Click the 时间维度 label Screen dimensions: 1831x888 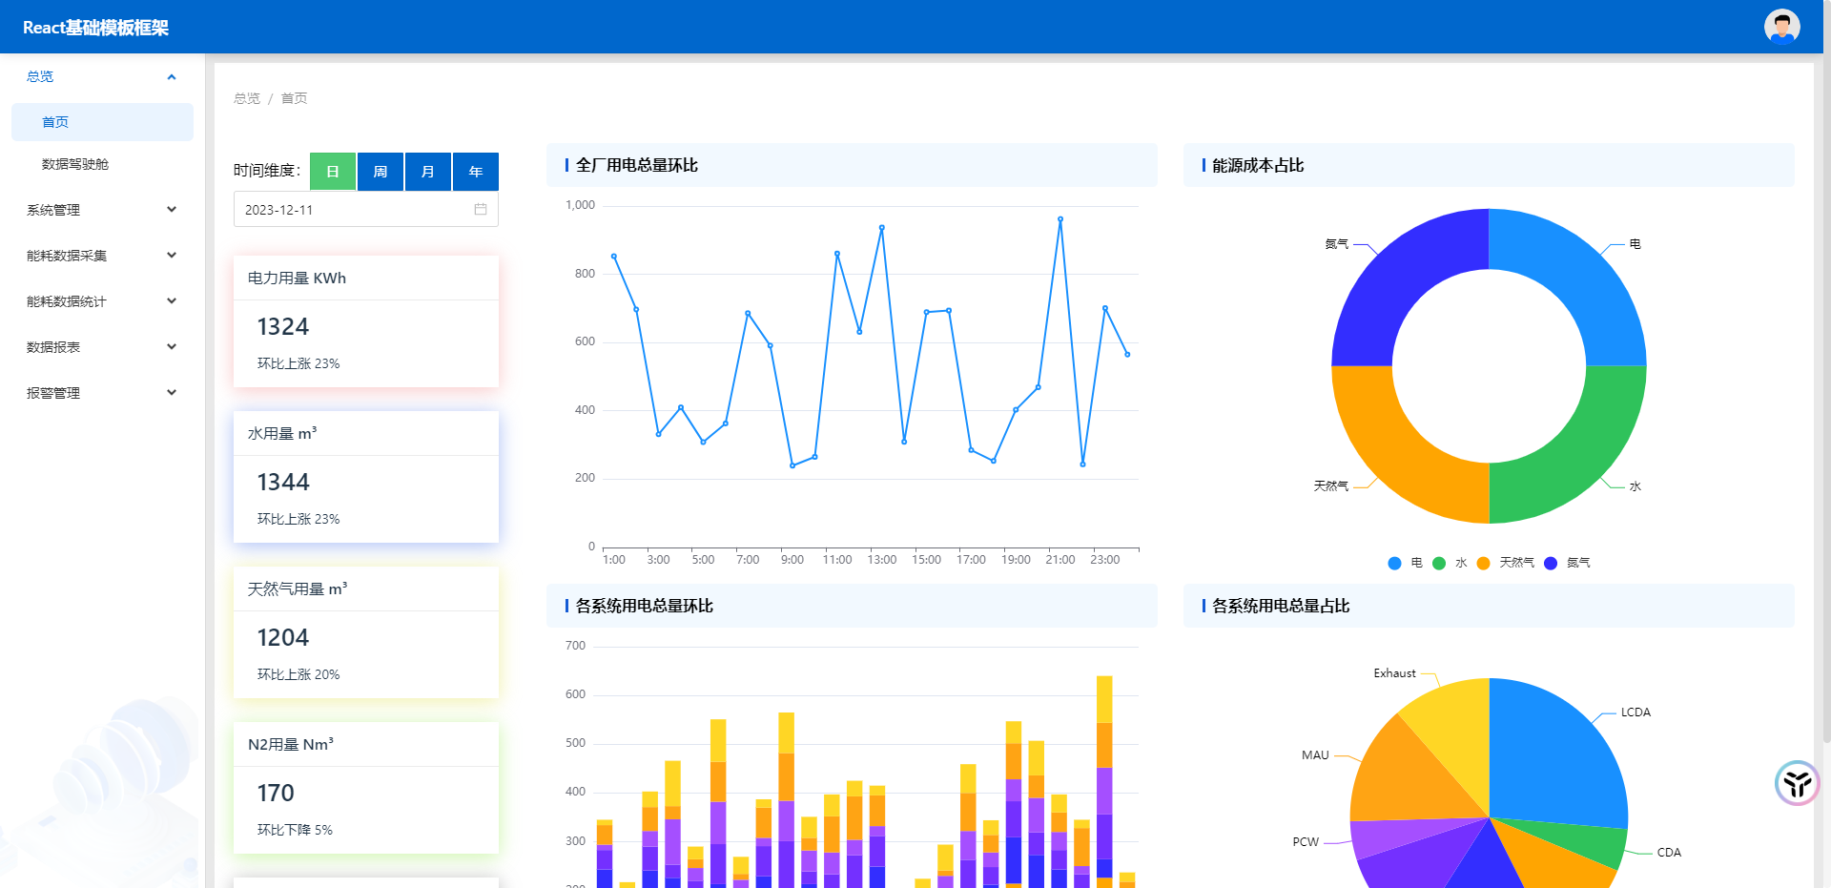(267, 171)
